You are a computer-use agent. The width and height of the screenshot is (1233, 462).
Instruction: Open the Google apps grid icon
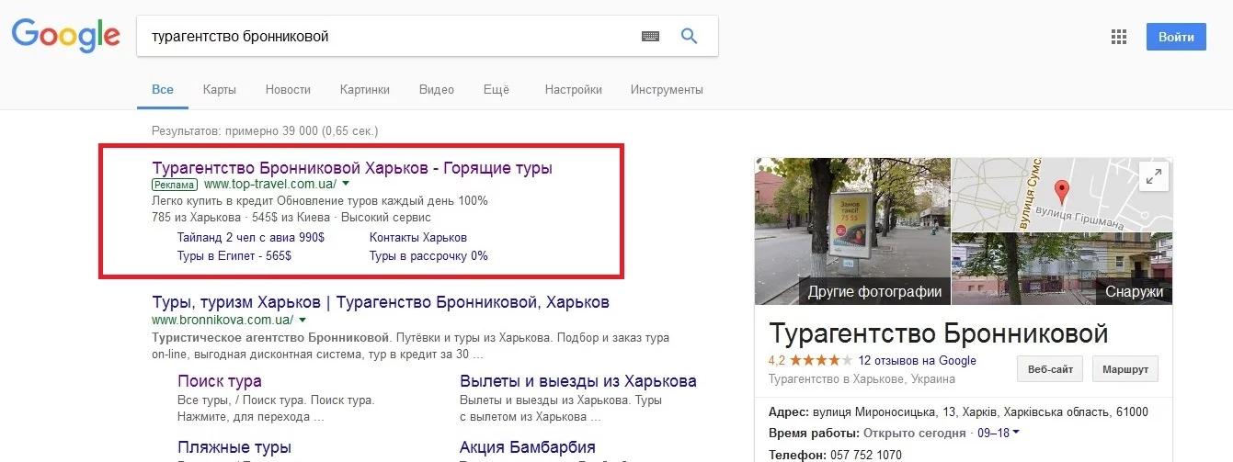(x=1119, y=37)
